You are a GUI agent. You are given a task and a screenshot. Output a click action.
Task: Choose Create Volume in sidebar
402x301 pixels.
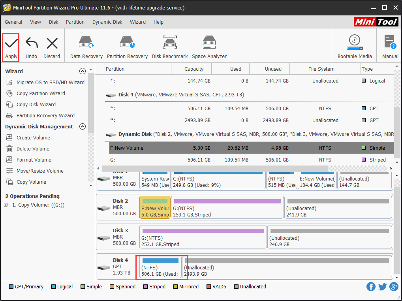pyautogui.click(x=28, y=137)
